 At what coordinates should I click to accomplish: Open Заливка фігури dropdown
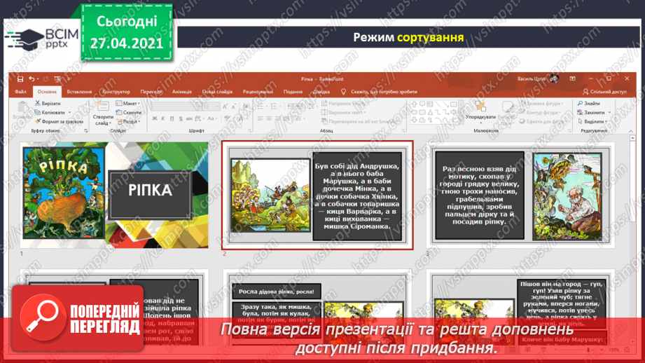543,103
